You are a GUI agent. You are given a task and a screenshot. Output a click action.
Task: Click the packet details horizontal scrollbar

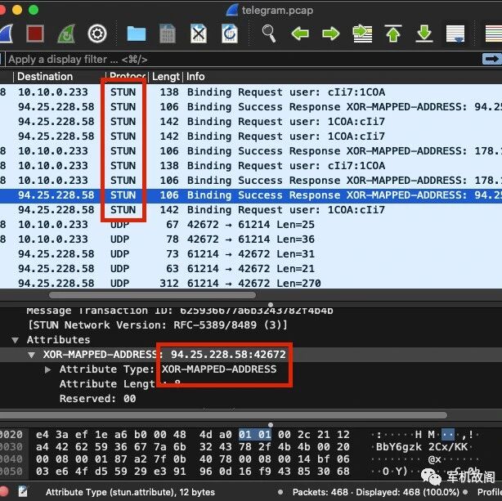(x=223, y=415)
